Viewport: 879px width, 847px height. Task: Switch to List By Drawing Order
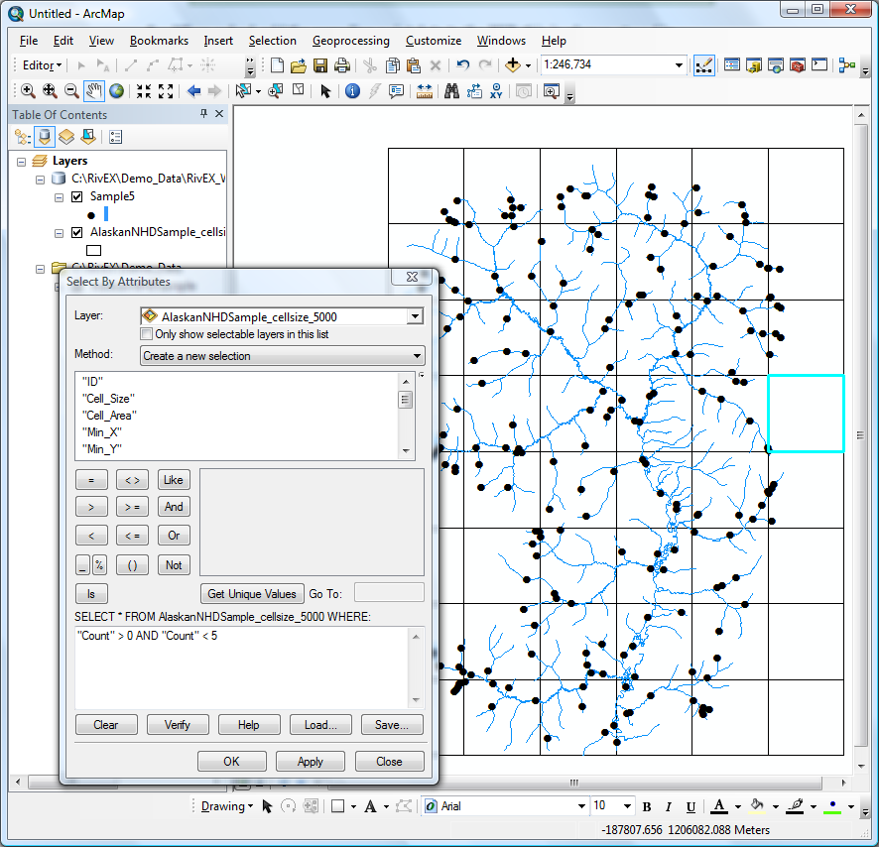point(23,137)
